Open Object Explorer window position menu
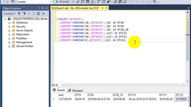 (x=39, y=8)
